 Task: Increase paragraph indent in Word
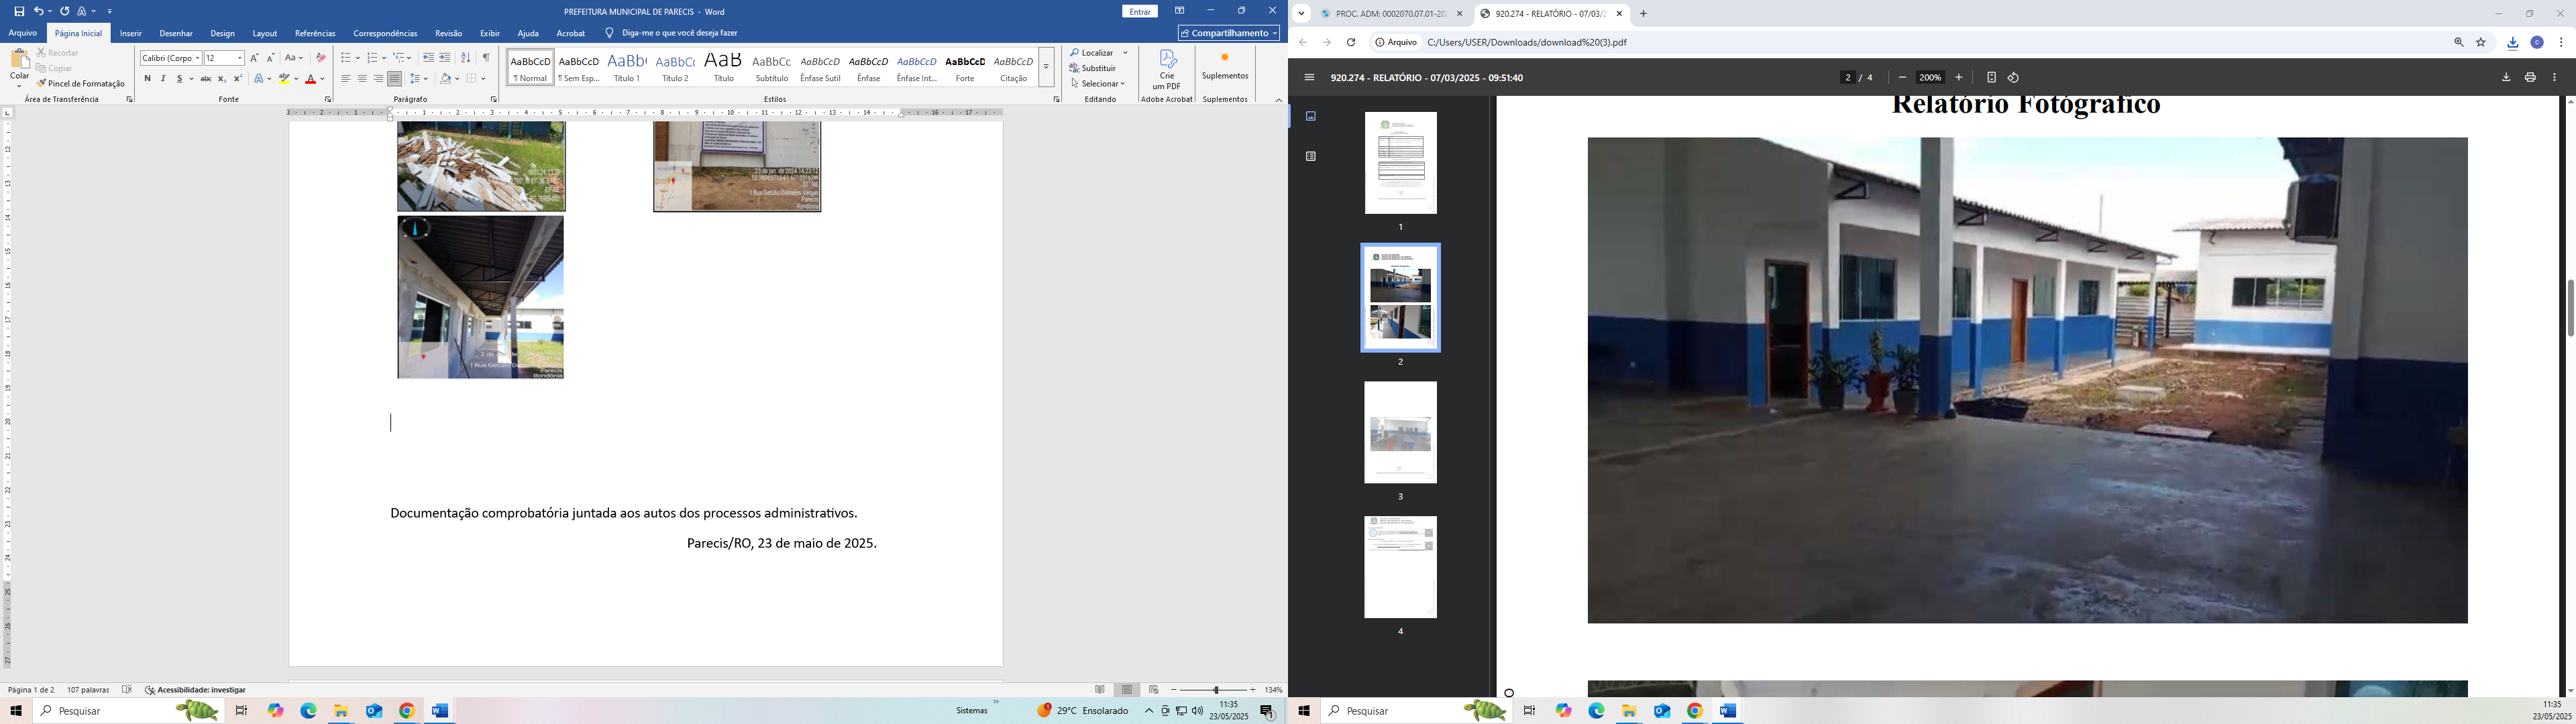[445, 58]
